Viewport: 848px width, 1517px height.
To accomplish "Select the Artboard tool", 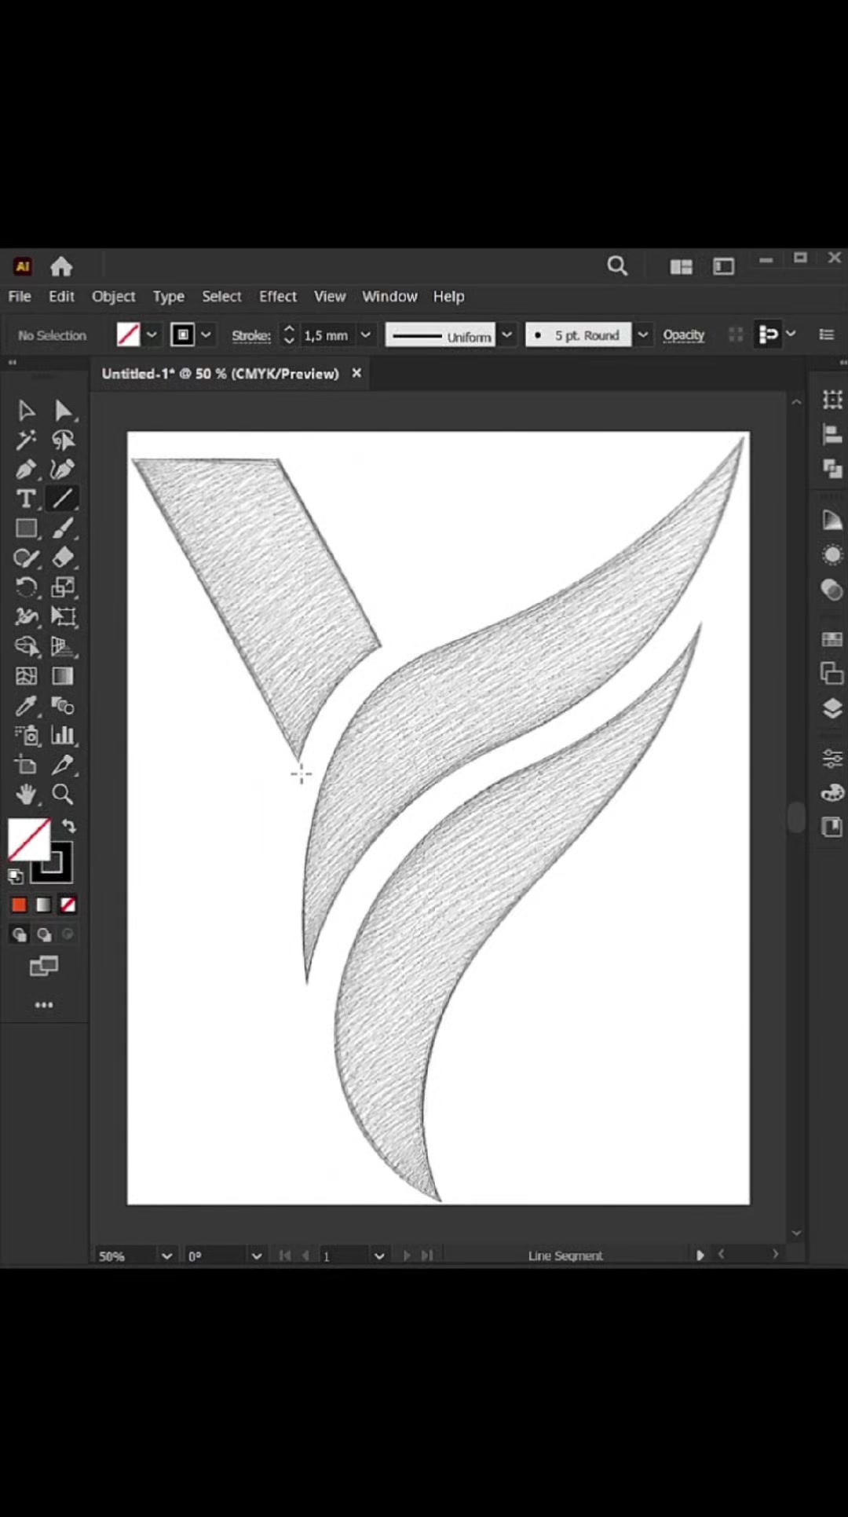I will coord(26,765).
